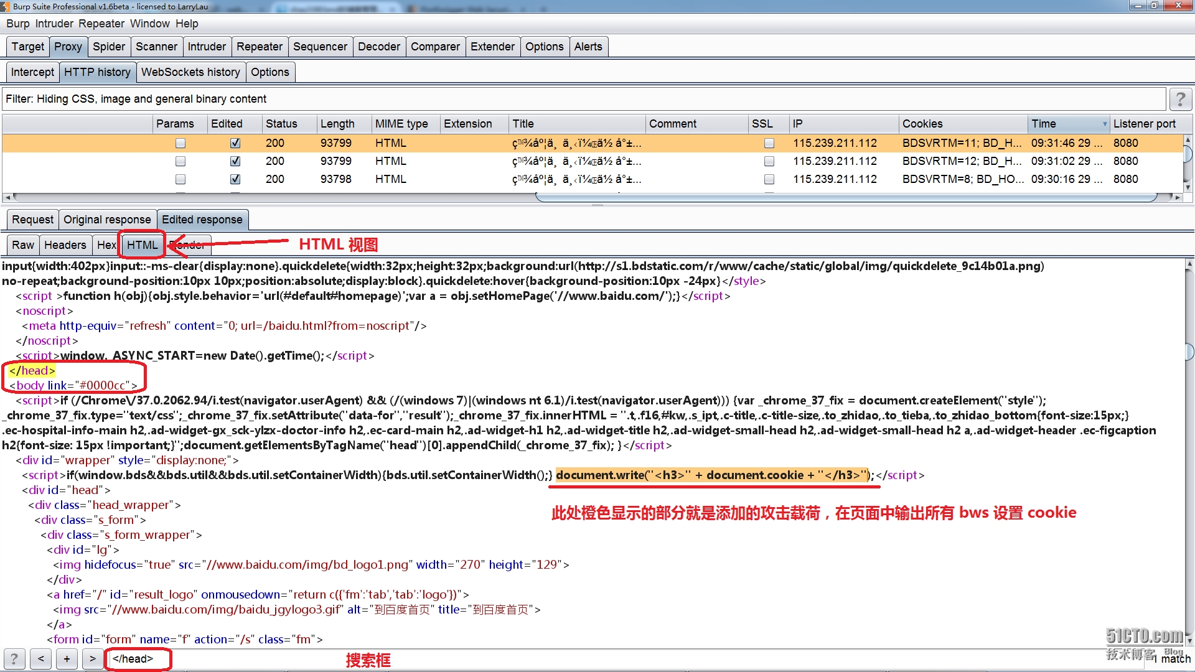
Task: Switch to the Target tab
Action: [28, 47]
